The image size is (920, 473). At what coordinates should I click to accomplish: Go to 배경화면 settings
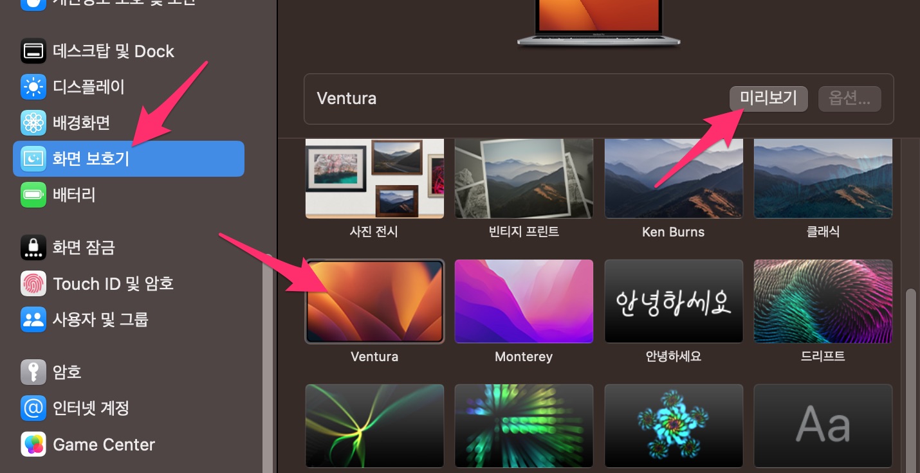click(x=129, y=122)
